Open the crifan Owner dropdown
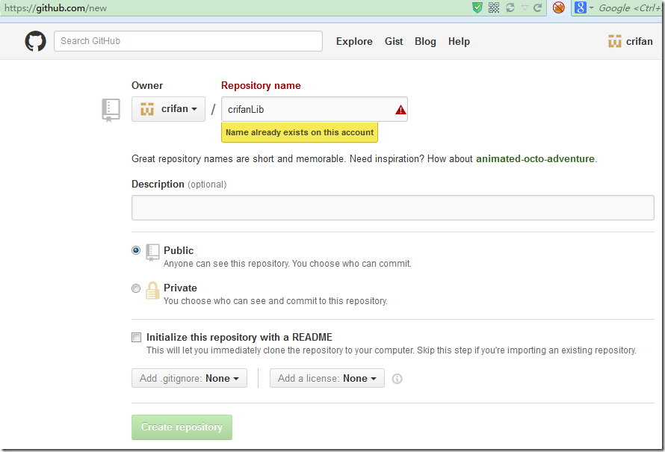The width and height of the screenshot is (665, 452). point(168,109)
